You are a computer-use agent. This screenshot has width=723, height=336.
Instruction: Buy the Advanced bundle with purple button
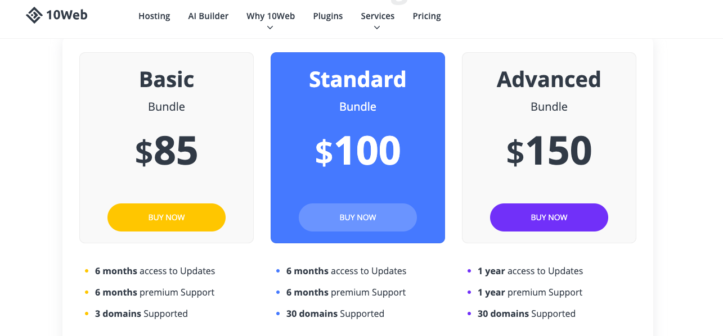(x=549, y=217)
